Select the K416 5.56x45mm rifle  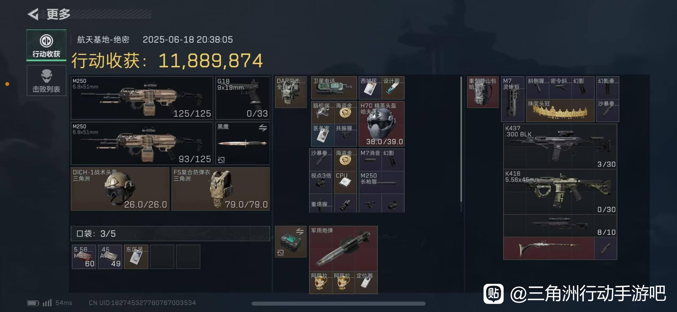tap(560, 191)
